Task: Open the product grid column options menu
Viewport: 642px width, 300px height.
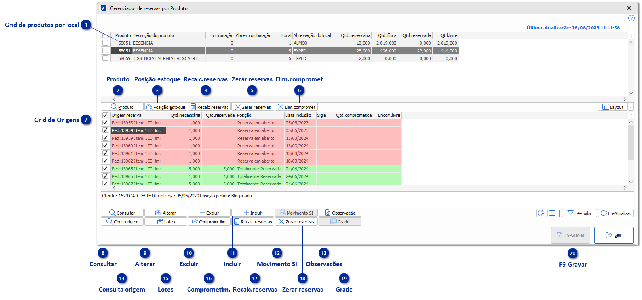Action: 631,36
